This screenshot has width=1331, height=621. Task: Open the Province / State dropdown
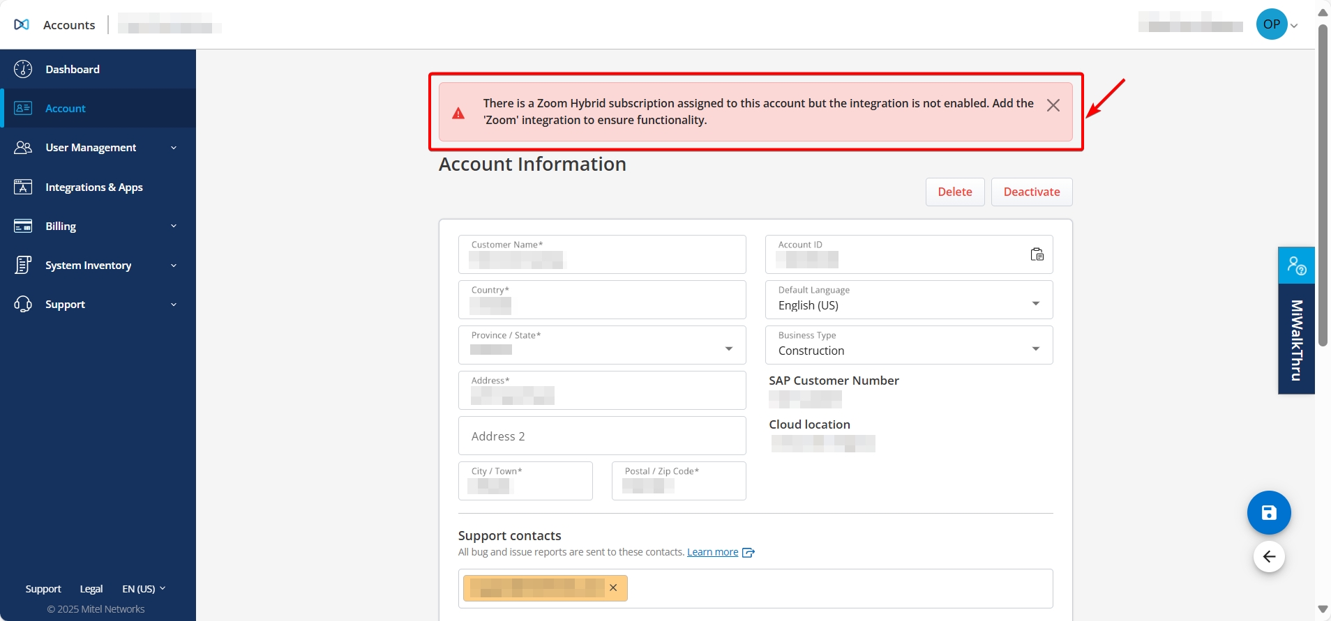pos(602,345)
